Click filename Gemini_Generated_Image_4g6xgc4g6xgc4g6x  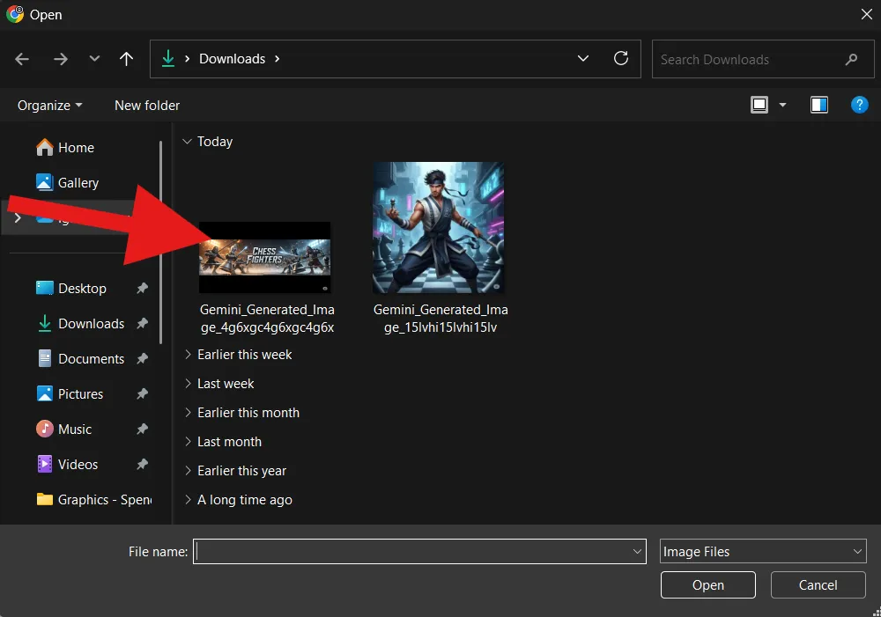[x=267, y=319]
